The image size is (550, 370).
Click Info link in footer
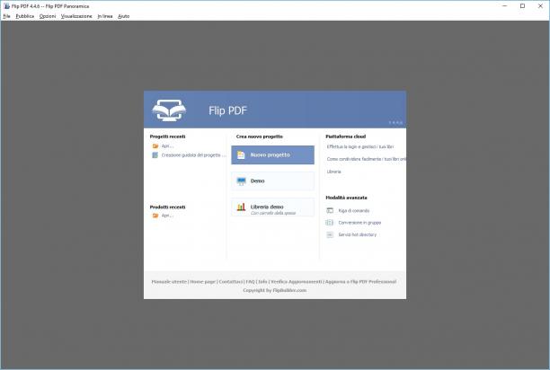(x=262, y=282)
